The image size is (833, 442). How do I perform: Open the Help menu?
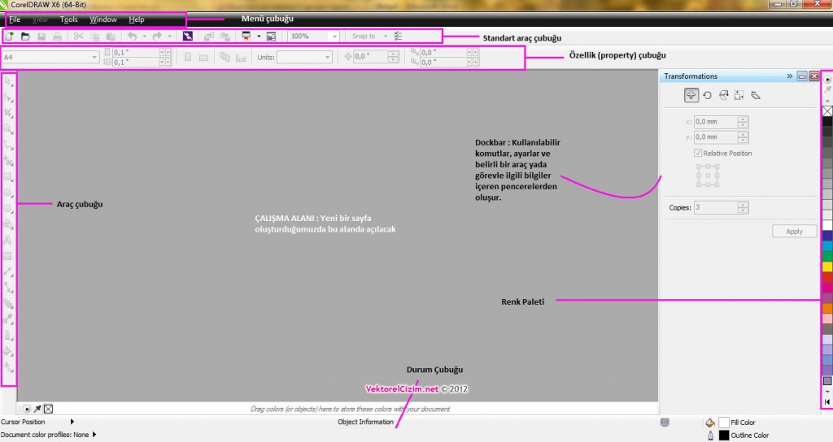tap(137, 19)
